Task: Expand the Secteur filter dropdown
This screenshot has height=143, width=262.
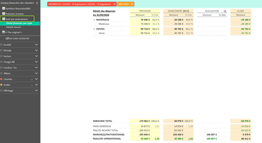Action: point(36,56)
